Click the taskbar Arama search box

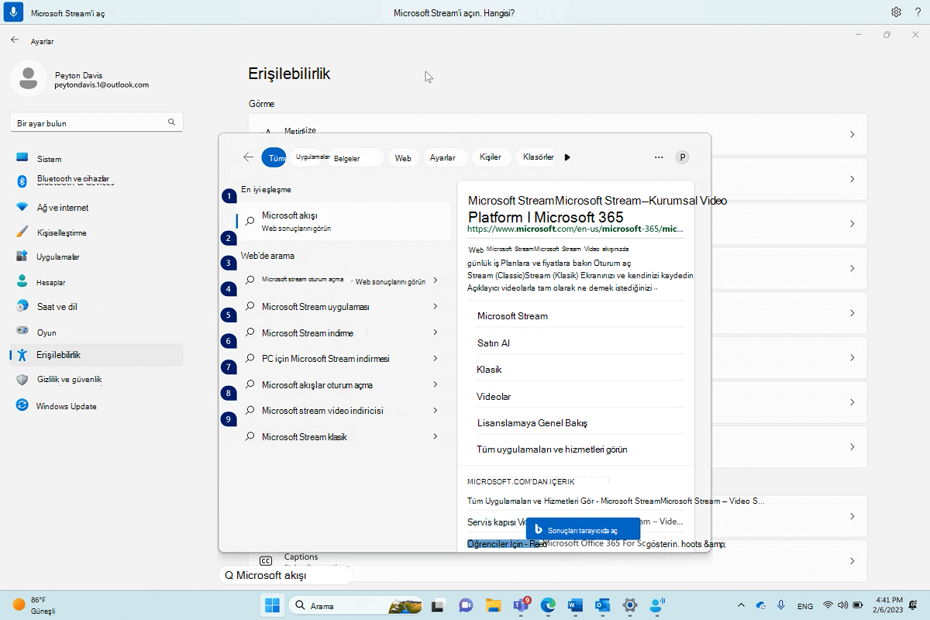click(x=356, y=605)
